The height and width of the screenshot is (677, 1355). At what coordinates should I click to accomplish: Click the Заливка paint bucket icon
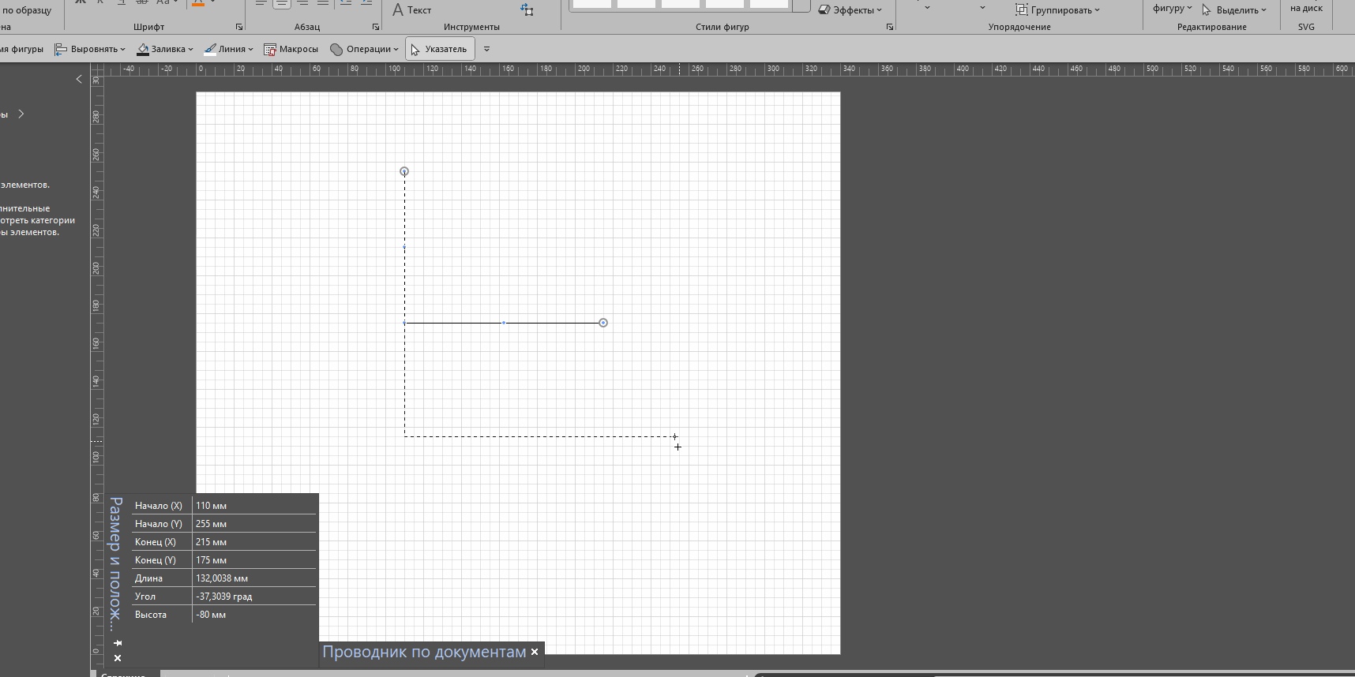point(143,49)
